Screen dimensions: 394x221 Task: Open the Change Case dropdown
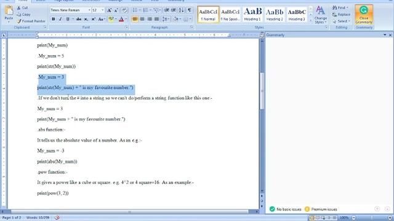[x=102, y=19]
